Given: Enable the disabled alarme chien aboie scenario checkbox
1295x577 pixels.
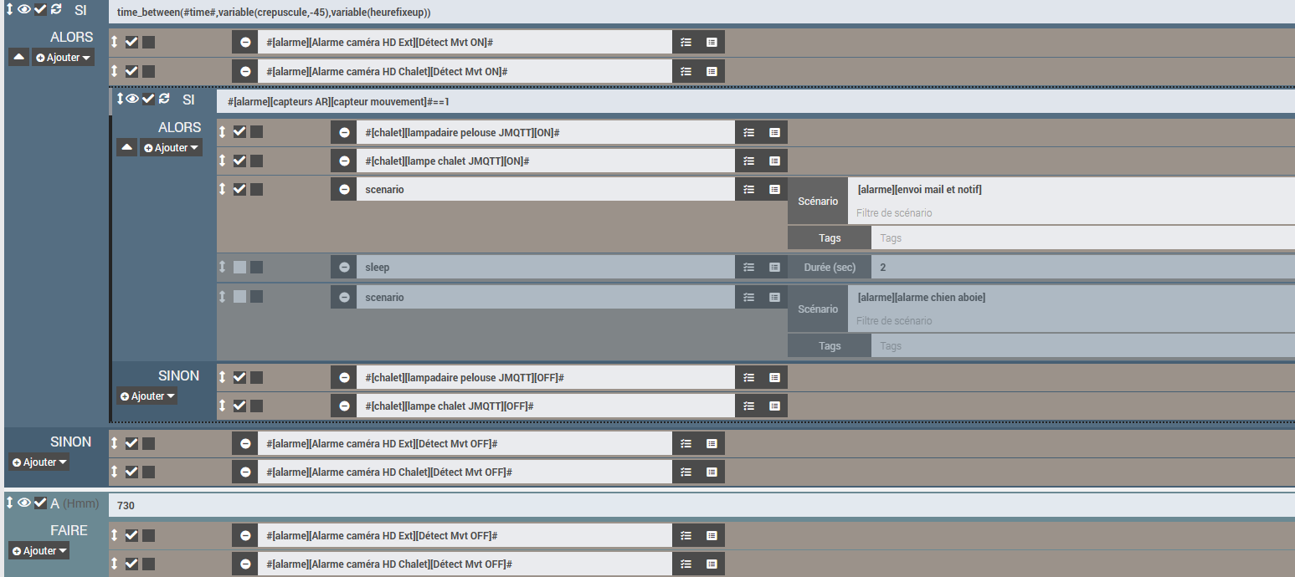Looking at the screenshot, I should [239, 296].
